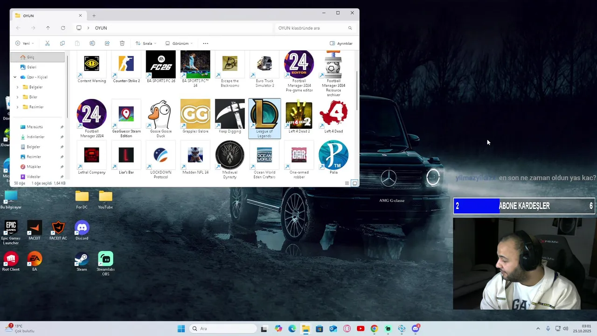This screenshot has height=336, width=597.
Task: Click the taskbar Ara search box
Action: tap(223, 329)
